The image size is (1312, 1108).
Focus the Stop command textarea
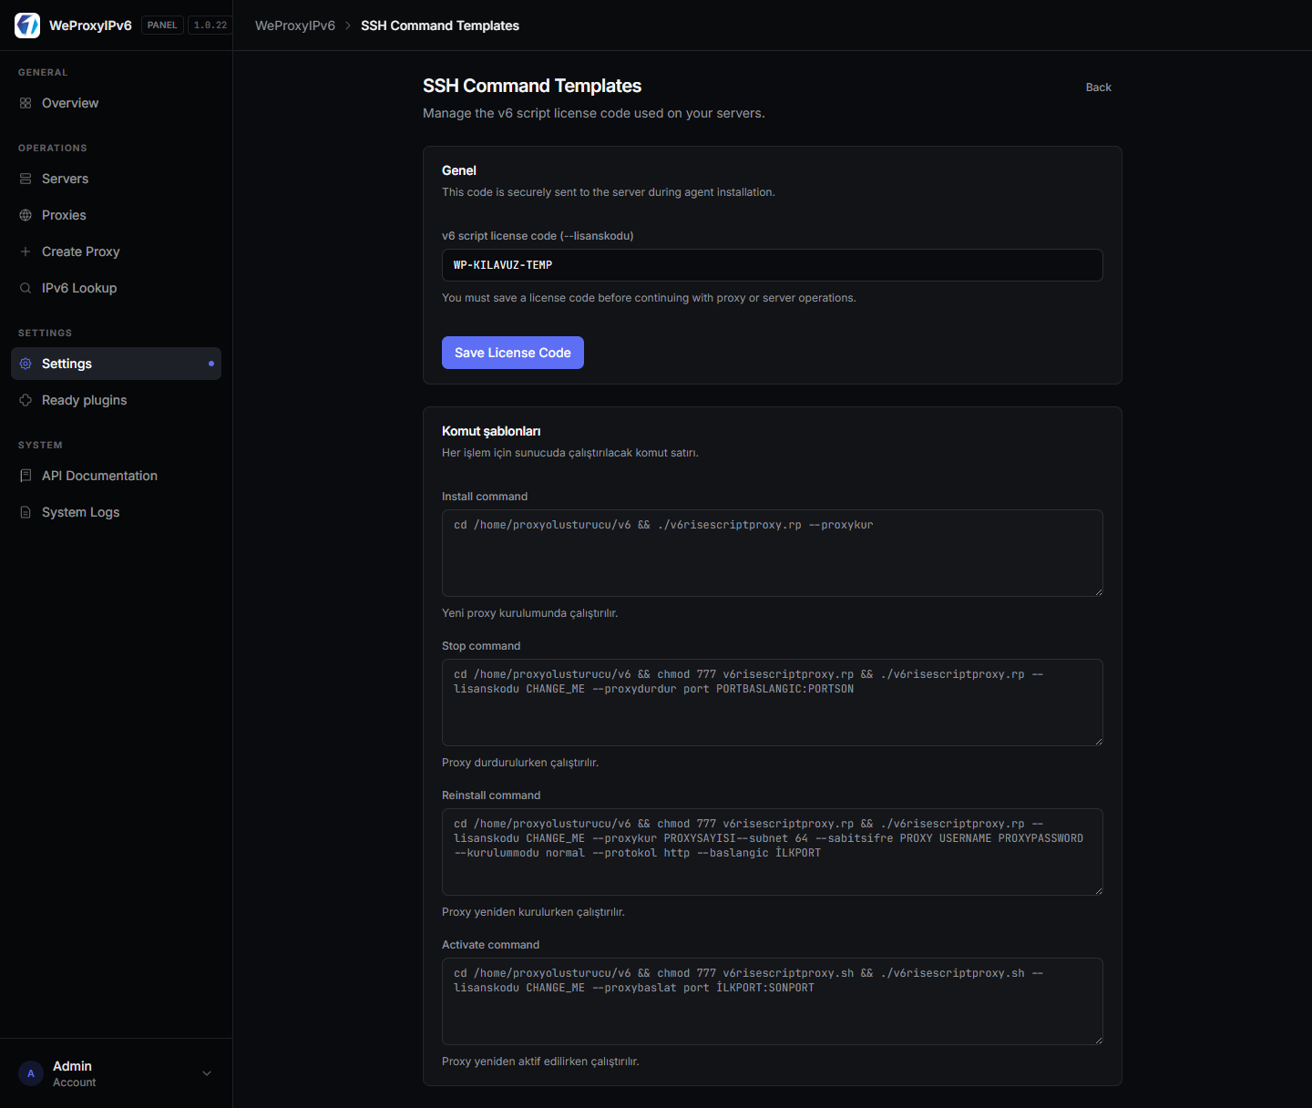pos(773,703)
